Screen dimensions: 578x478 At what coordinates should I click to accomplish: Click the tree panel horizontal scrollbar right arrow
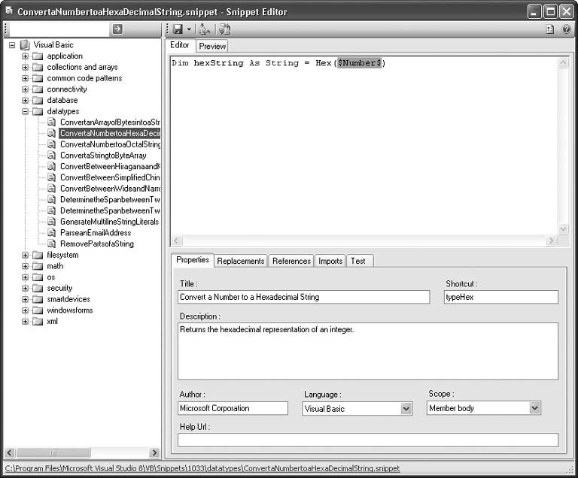pos(154,452)
